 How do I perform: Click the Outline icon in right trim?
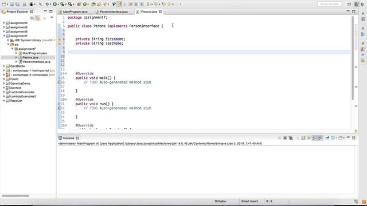point(362,34)
